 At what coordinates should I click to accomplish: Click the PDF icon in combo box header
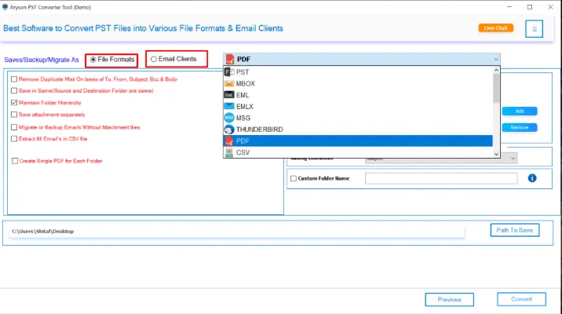click(230, 59)
